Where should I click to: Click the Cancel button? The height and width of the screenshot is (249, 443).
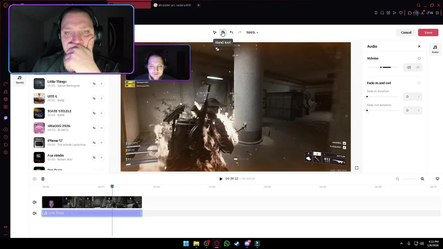[x=406, y=33]
